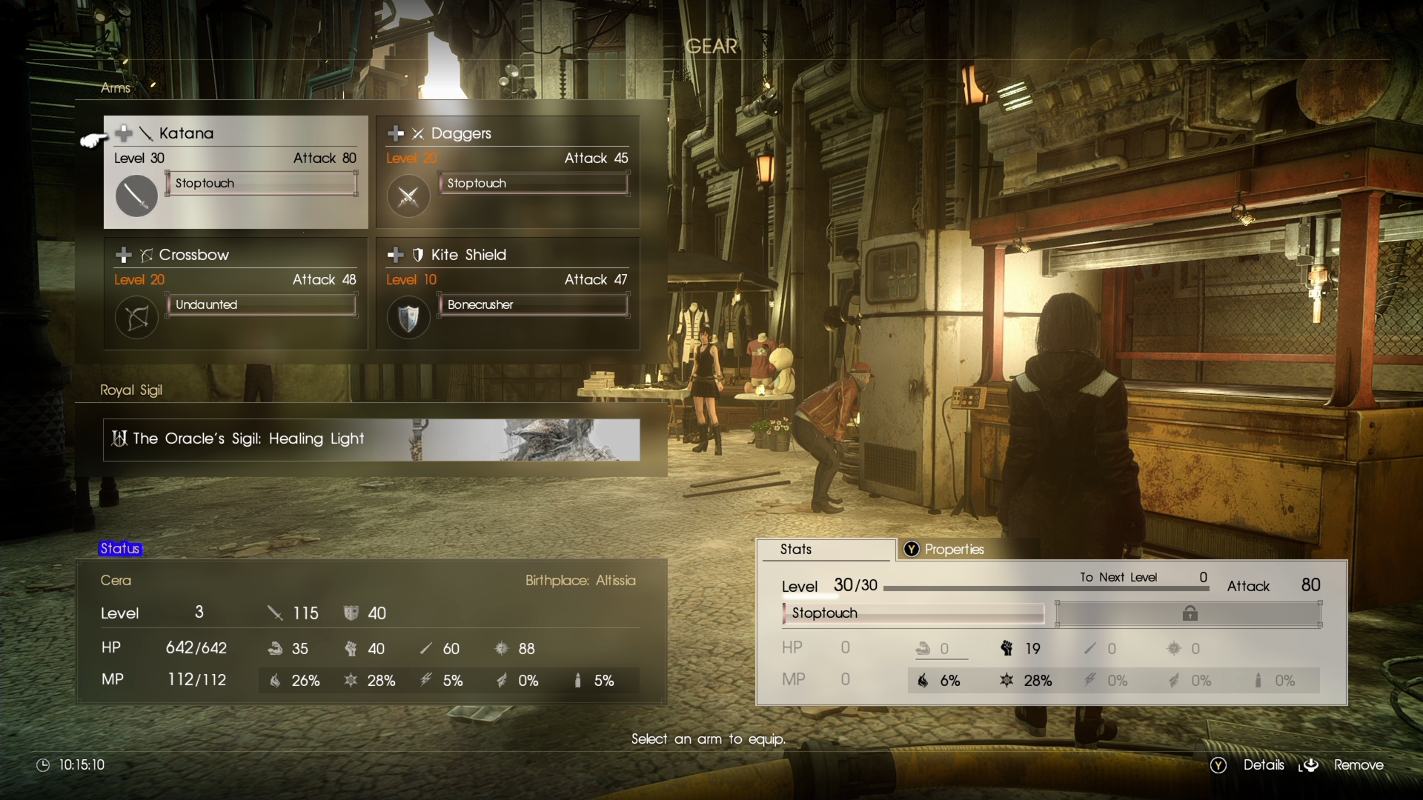Click the small bow icon before Crossbow
The width and height of the screenshot is (1423, 800).
pyautogui.click(x=146, y=255)
